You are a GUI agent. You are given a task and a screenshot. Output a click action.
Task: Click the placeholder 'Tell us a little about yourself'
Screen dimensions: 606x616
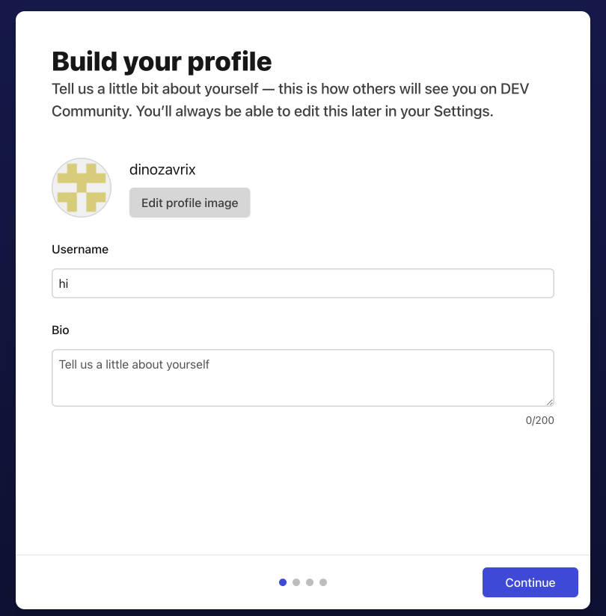pos(134,364)
